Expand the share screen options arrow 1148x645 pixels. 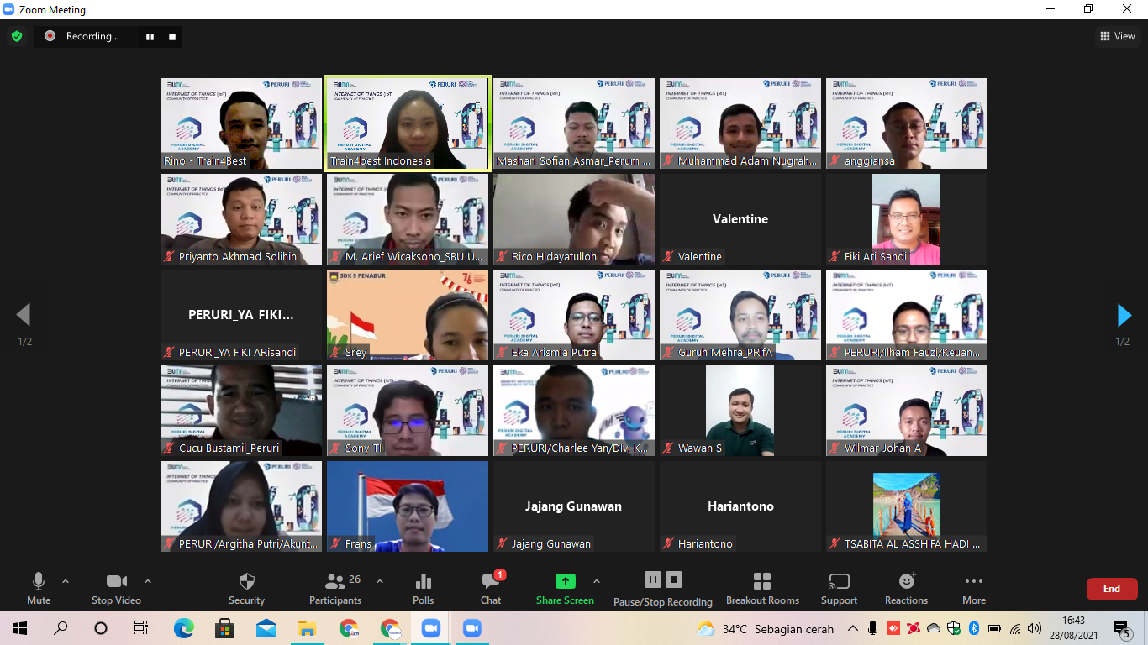(597, 581)
